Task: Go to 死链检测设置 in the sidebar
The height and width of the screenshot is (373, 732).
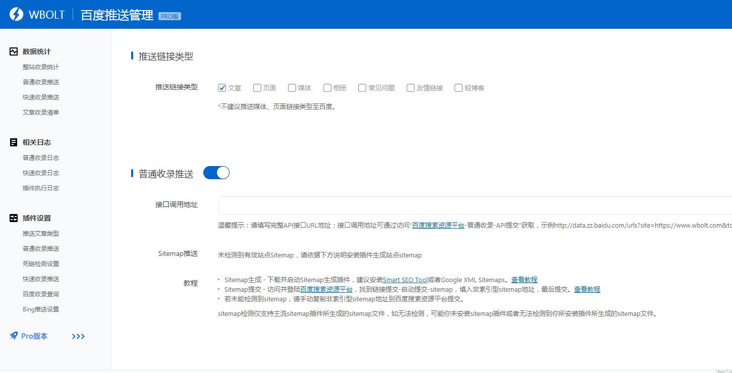Action: pos(41,263)
